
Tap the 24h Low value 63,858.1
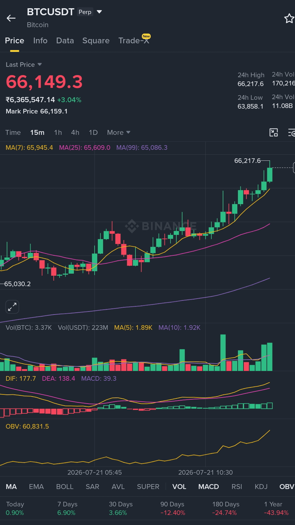coord(250,106)
